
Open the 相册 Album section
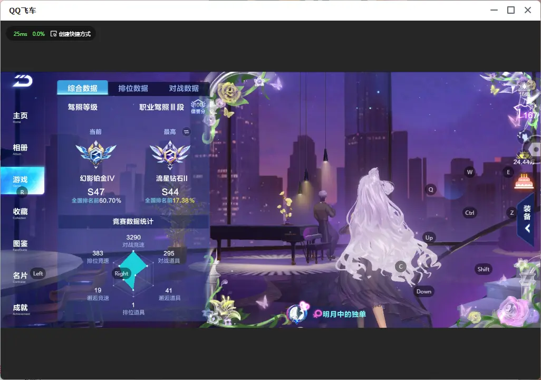(x=20, y=149)
